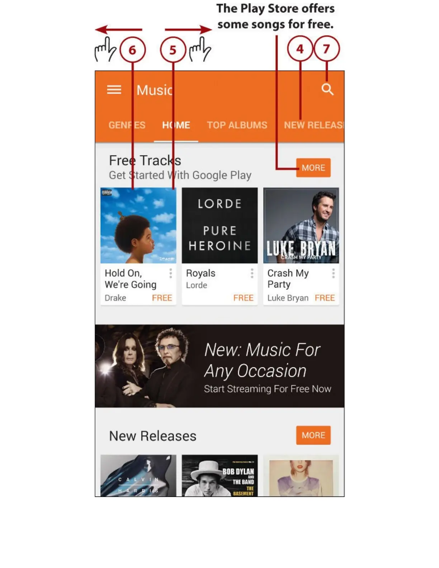Tap FREE price on Crash My Party
This screenshot has width=439, height=568.
[x=325, y=298]
